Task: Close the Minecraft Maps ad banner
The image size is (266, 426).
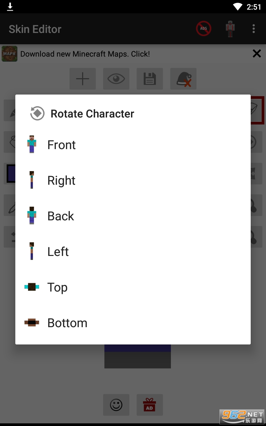Action: [257, 54]
